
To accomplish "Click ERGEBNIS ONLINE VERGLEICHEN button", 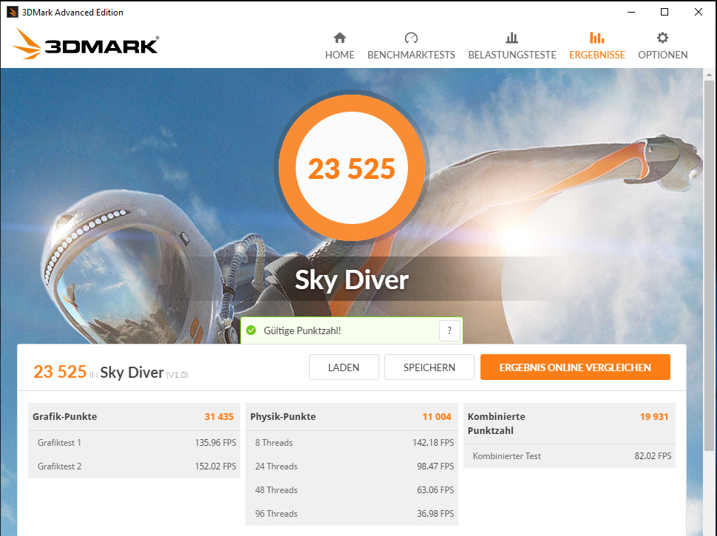I will [x=575, y=367].
